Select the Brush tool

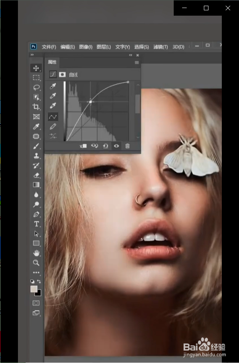(x=36, y=146)
